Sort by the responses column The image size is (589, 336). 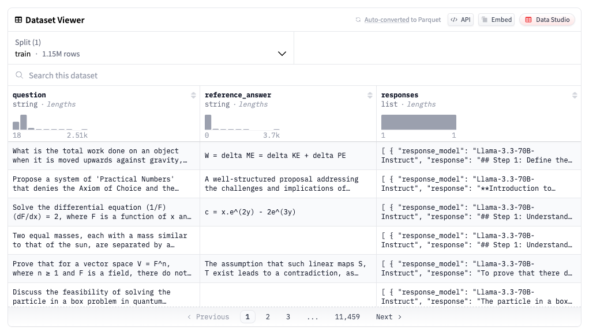coord(575,95)
